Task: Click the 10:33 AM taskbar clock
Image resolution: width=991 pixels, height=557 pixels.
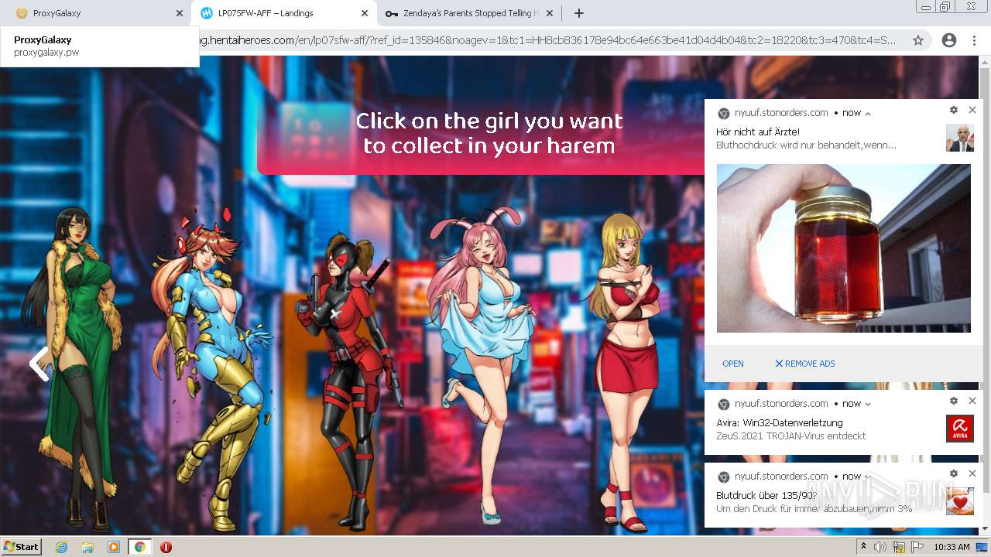Action: coord(952,547)
